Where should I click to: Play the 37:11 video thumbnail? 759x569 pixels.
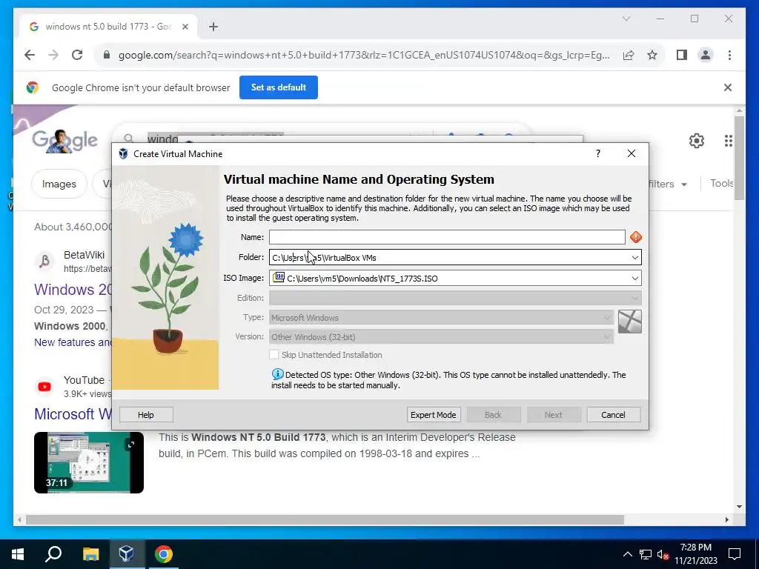89,462
